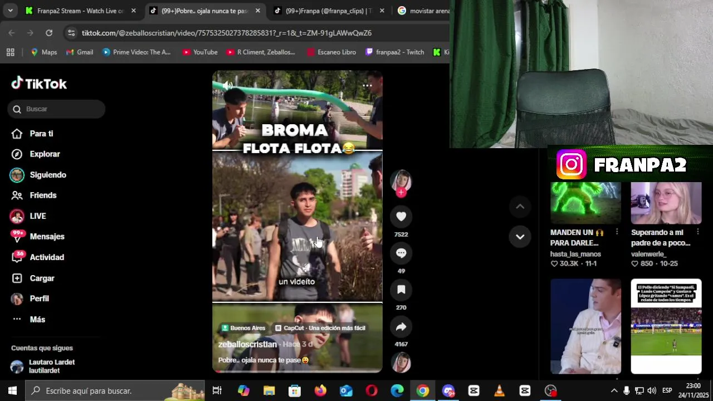Open franpaa2 Twitch bookmark
This screenshot has height=401, width=713.
tap(394, 52)
